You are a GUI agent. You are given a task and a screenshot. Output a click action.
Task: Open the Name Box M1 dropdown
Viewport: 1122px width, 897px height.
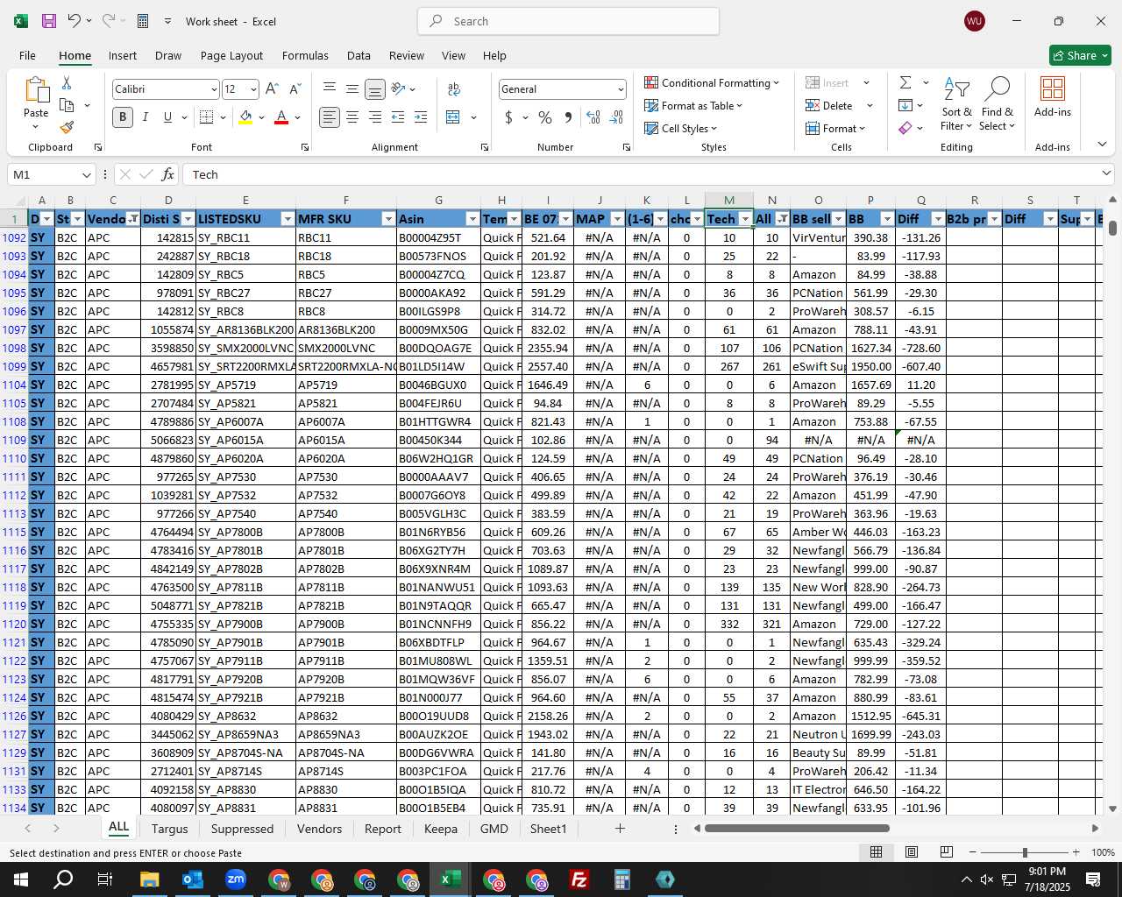point(86,174)
